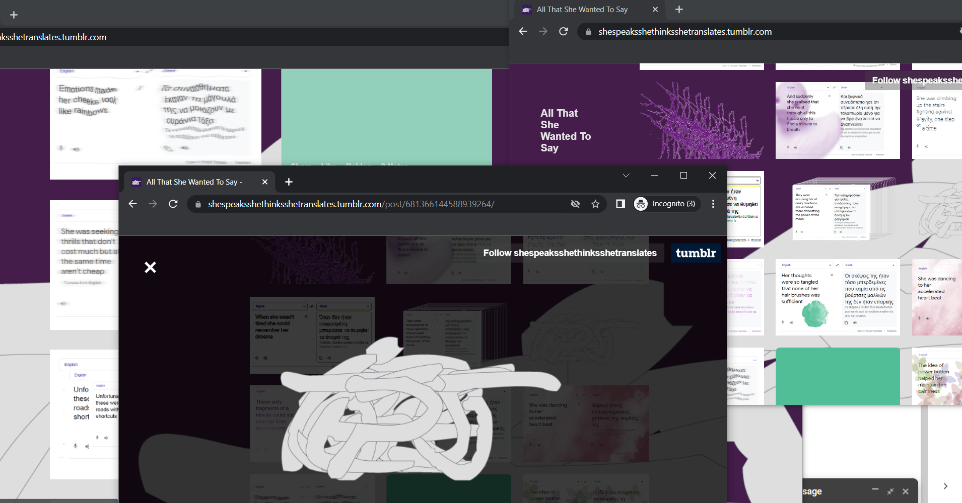
Task: Expand the tab search chevron
Action: [x=626, y=176]
